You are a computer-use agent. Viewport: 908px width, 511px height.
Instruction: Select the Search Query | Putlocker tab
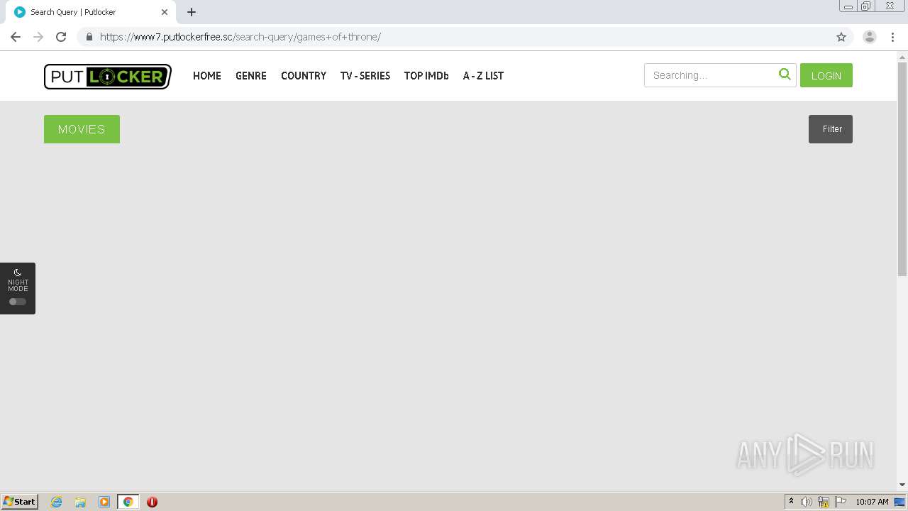pyautogui.click(x=91, y=12)
